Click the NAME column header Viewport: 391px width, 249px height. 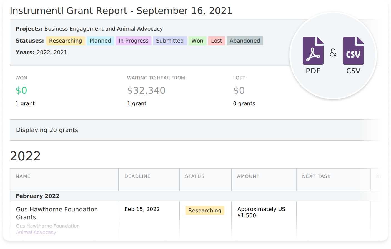23,176
